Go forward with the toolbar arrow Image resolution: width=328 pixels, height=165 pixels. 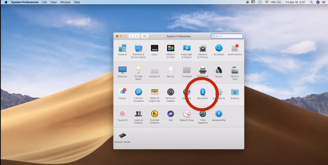137,36
